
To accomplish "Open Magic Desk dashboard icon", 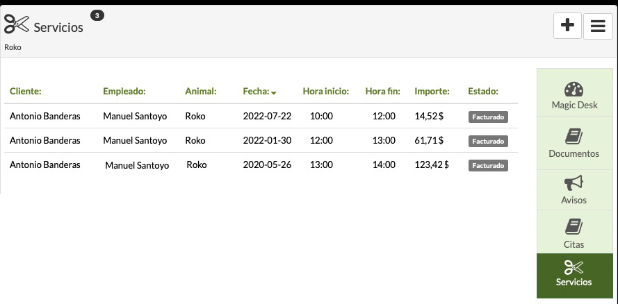I will coord(574,90).
